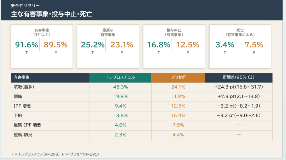Click the 有害事象 table column header
This screenshot has width=286, height=160.
22,77
